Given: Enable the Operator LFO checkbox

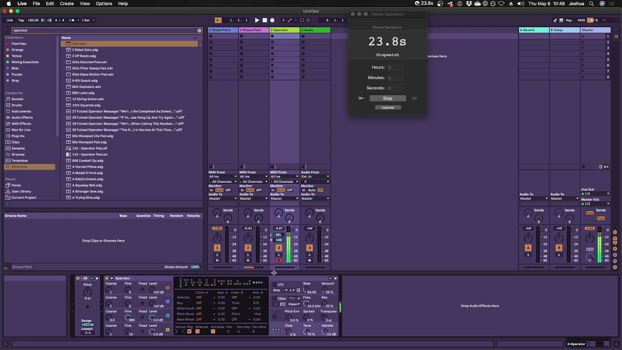Looking at the screenshot, I should (275, 285).
